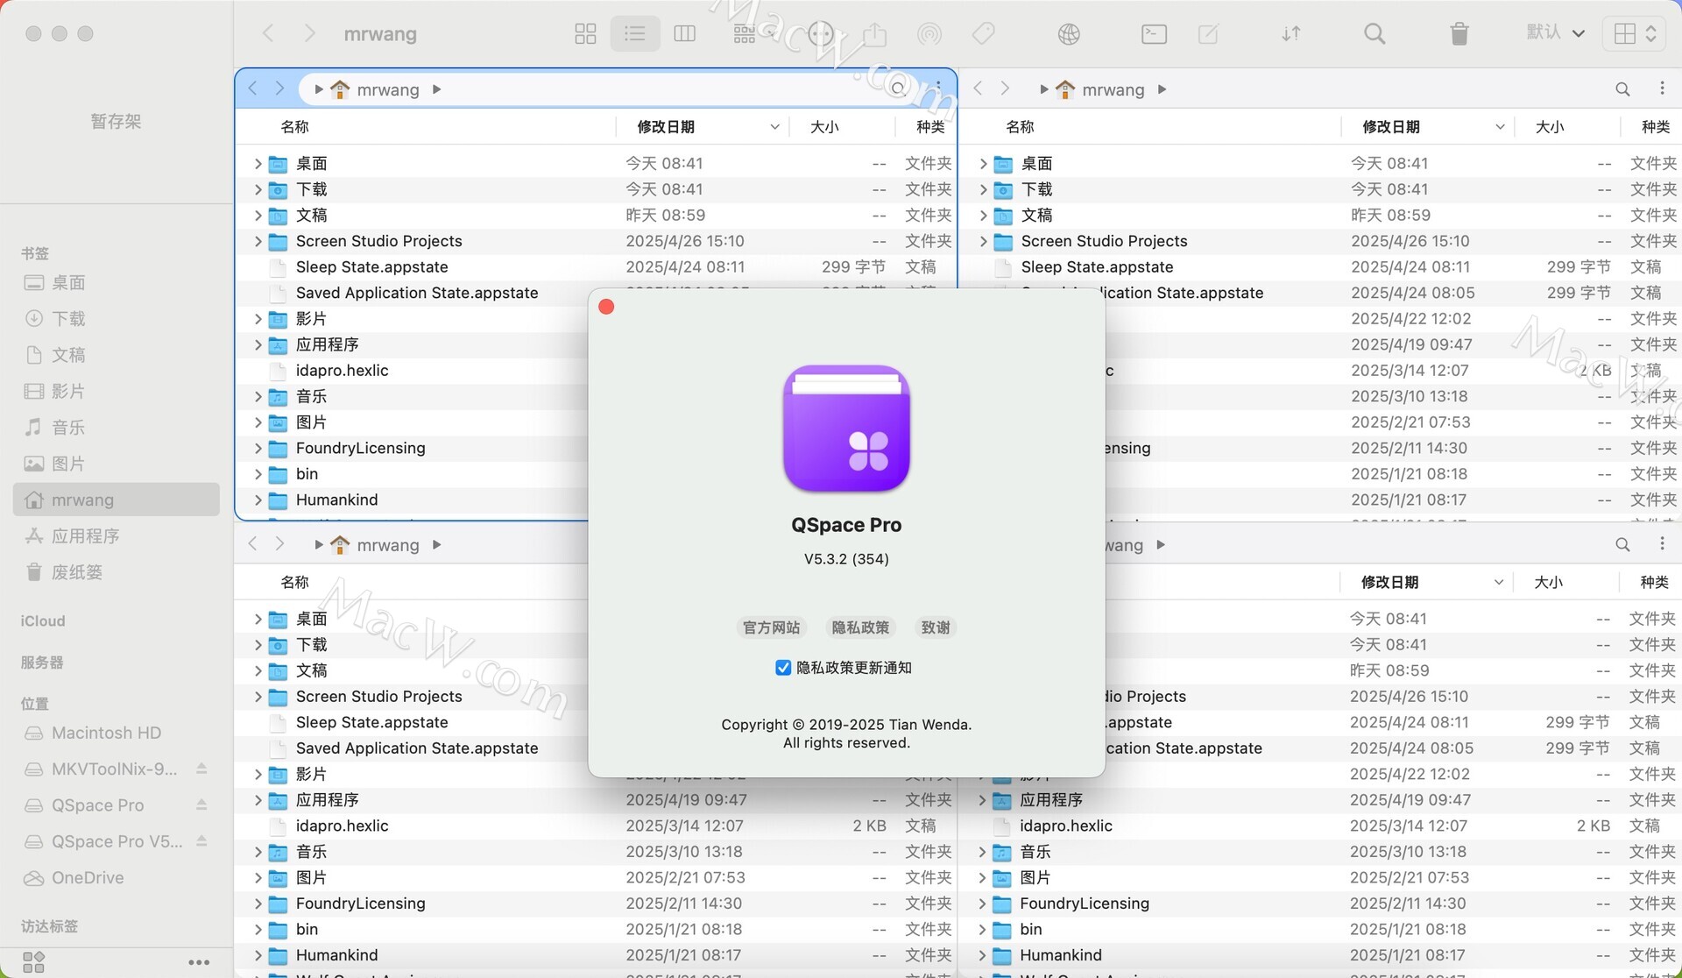Sort bottom-right pane by 种类 header
1682x978 pixels.
click(x=1654, y=583)
